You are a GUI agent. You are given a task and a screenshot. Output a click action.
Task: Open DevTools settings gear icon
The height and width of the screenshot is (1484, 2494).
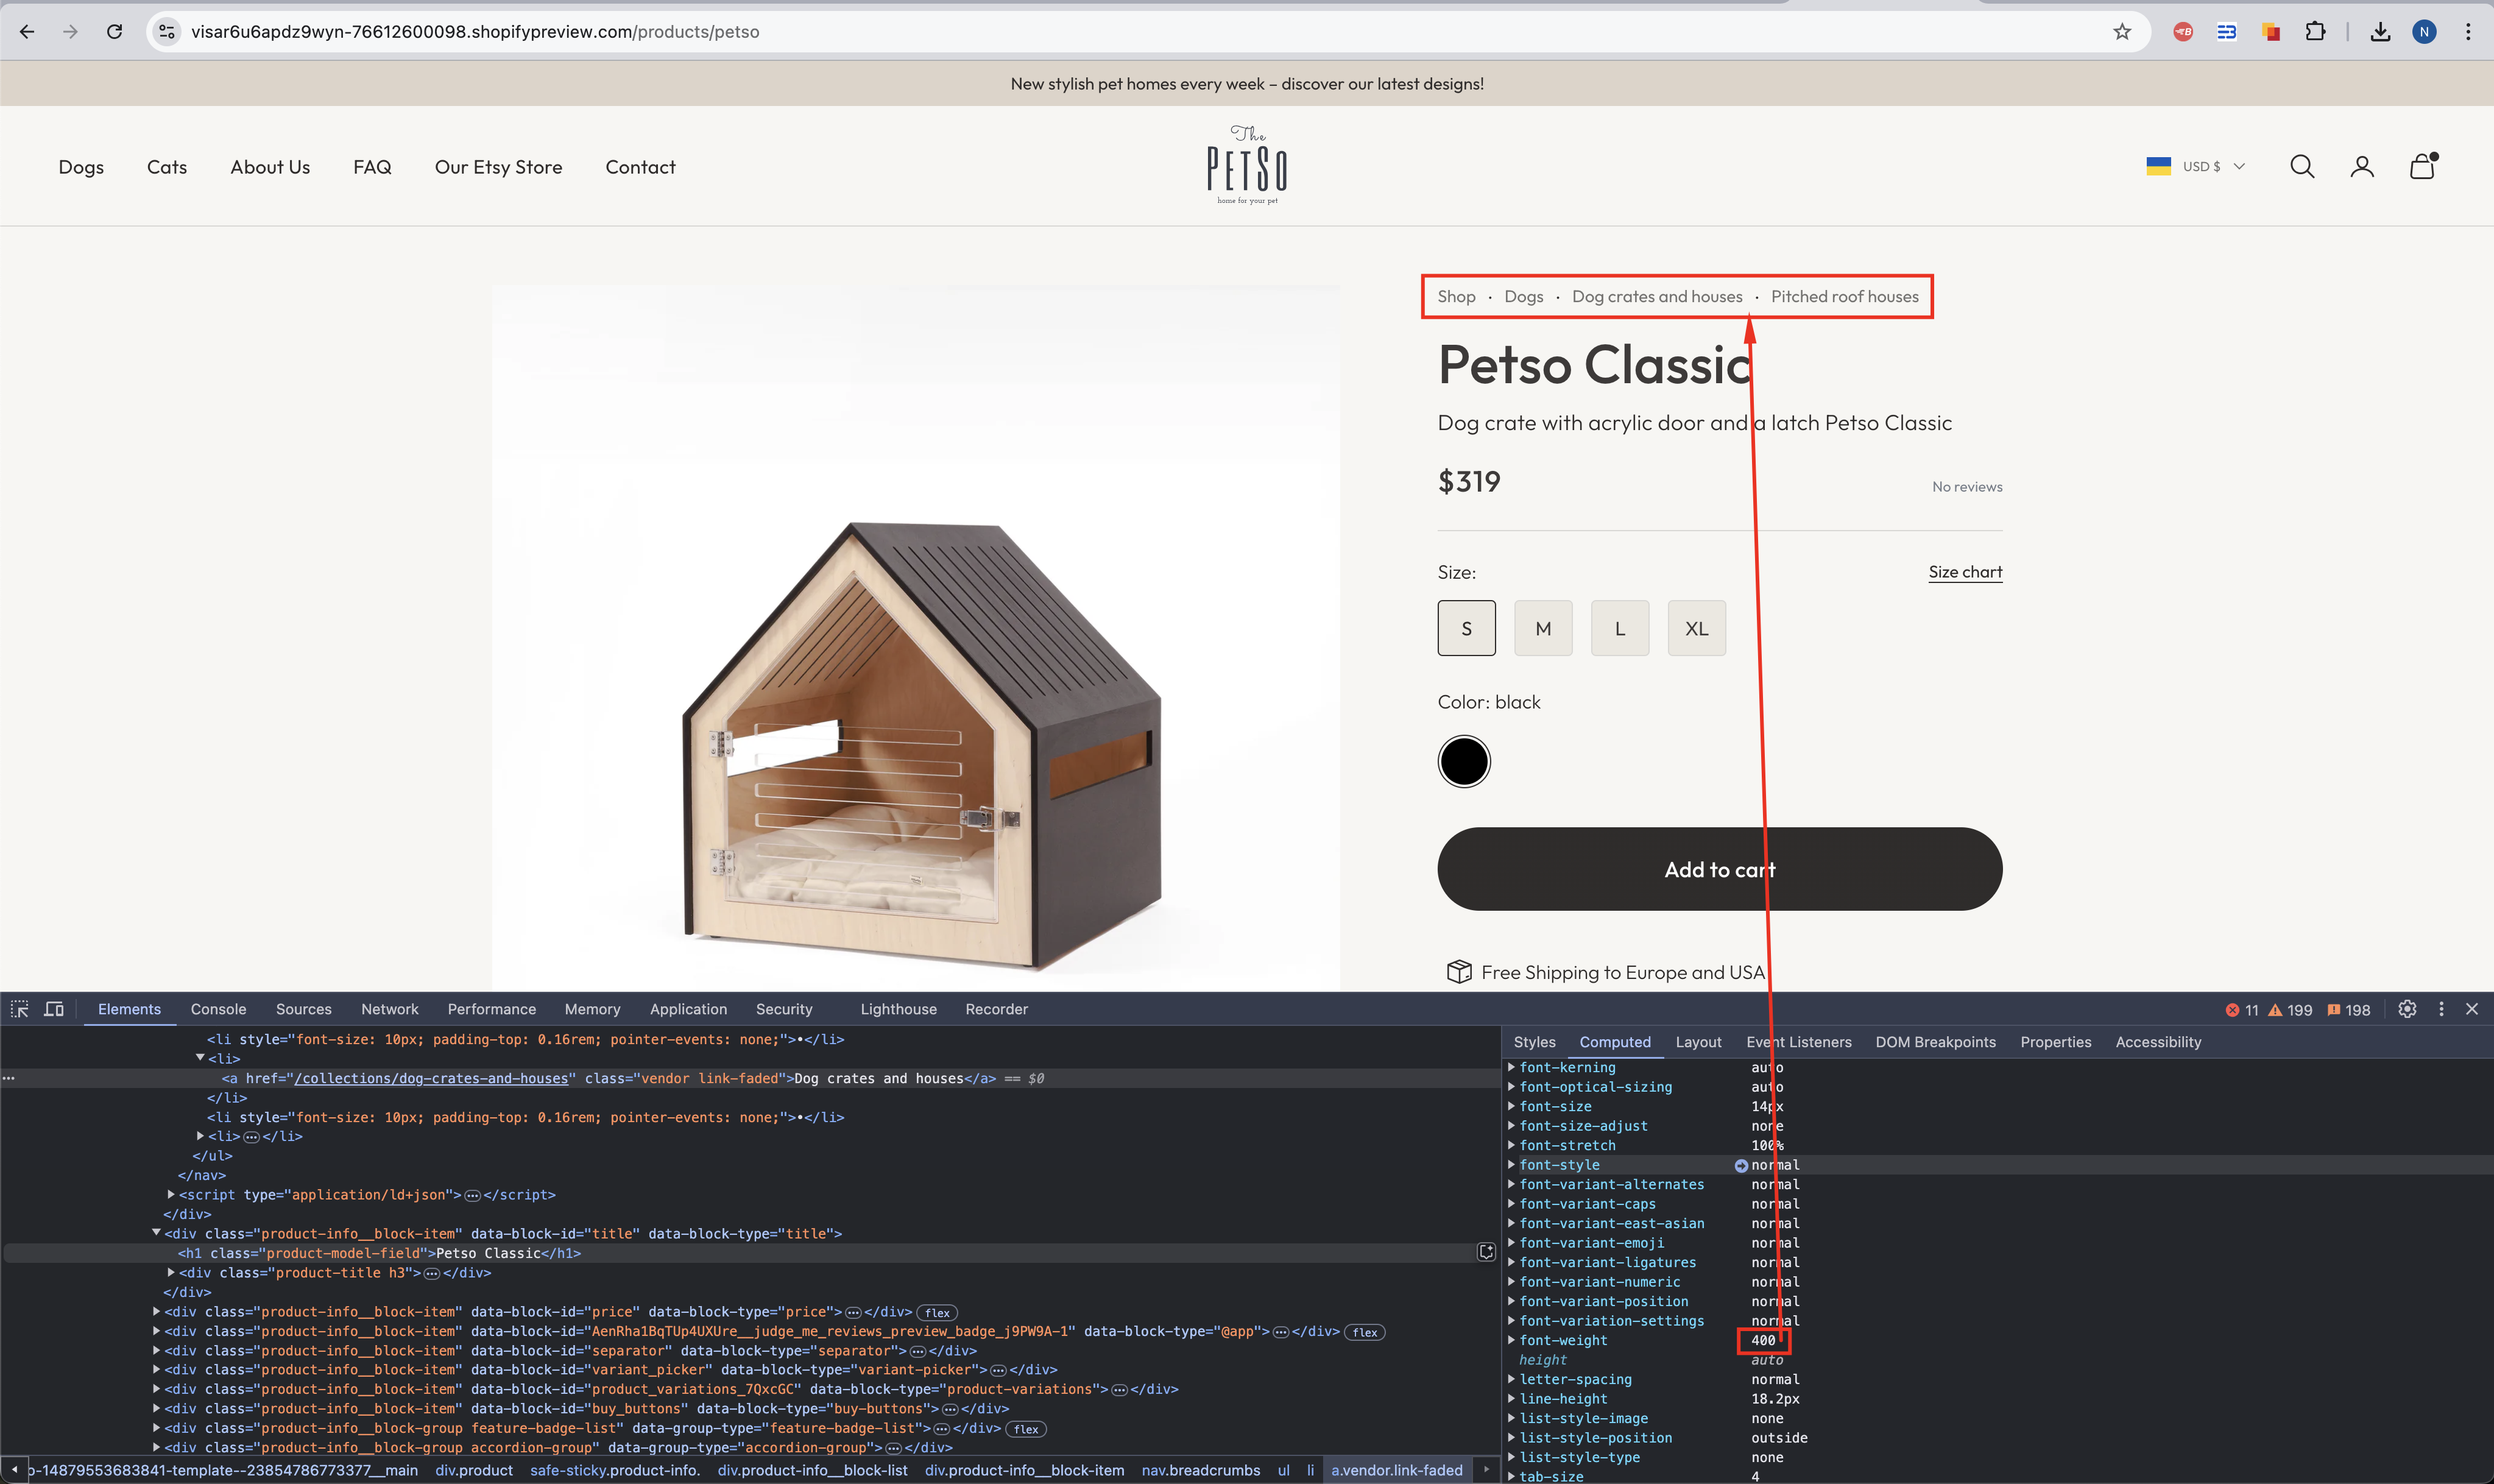pos(2407,1009)
